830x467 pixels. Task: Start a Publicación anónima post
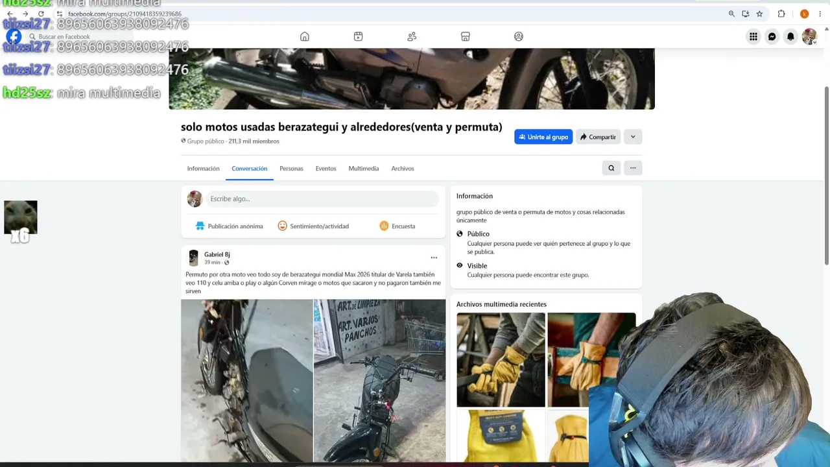(x=229, y=226)
